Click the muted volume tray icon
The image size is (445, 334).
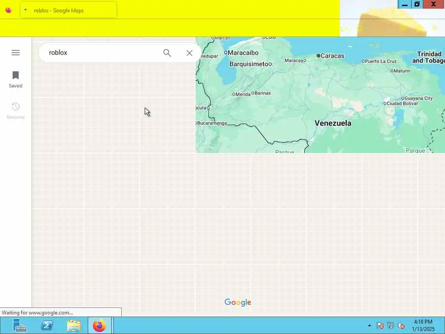click(401, 325)
